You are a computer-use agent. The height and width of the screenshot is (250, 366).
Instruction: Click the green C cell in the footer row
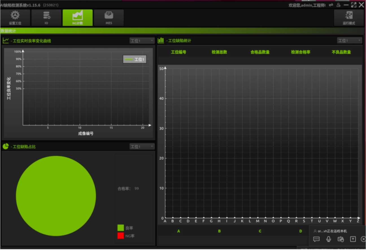click(260, 231)
